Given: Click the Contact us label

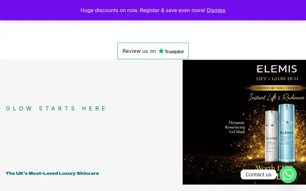Looking at the screenshot, I should click(259, 174).
